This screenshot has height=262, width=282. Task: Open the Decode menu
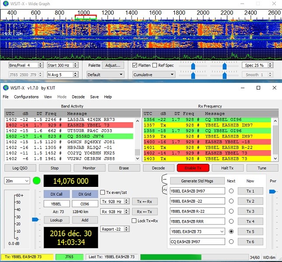pyautogui.click(x=78, y=97)
